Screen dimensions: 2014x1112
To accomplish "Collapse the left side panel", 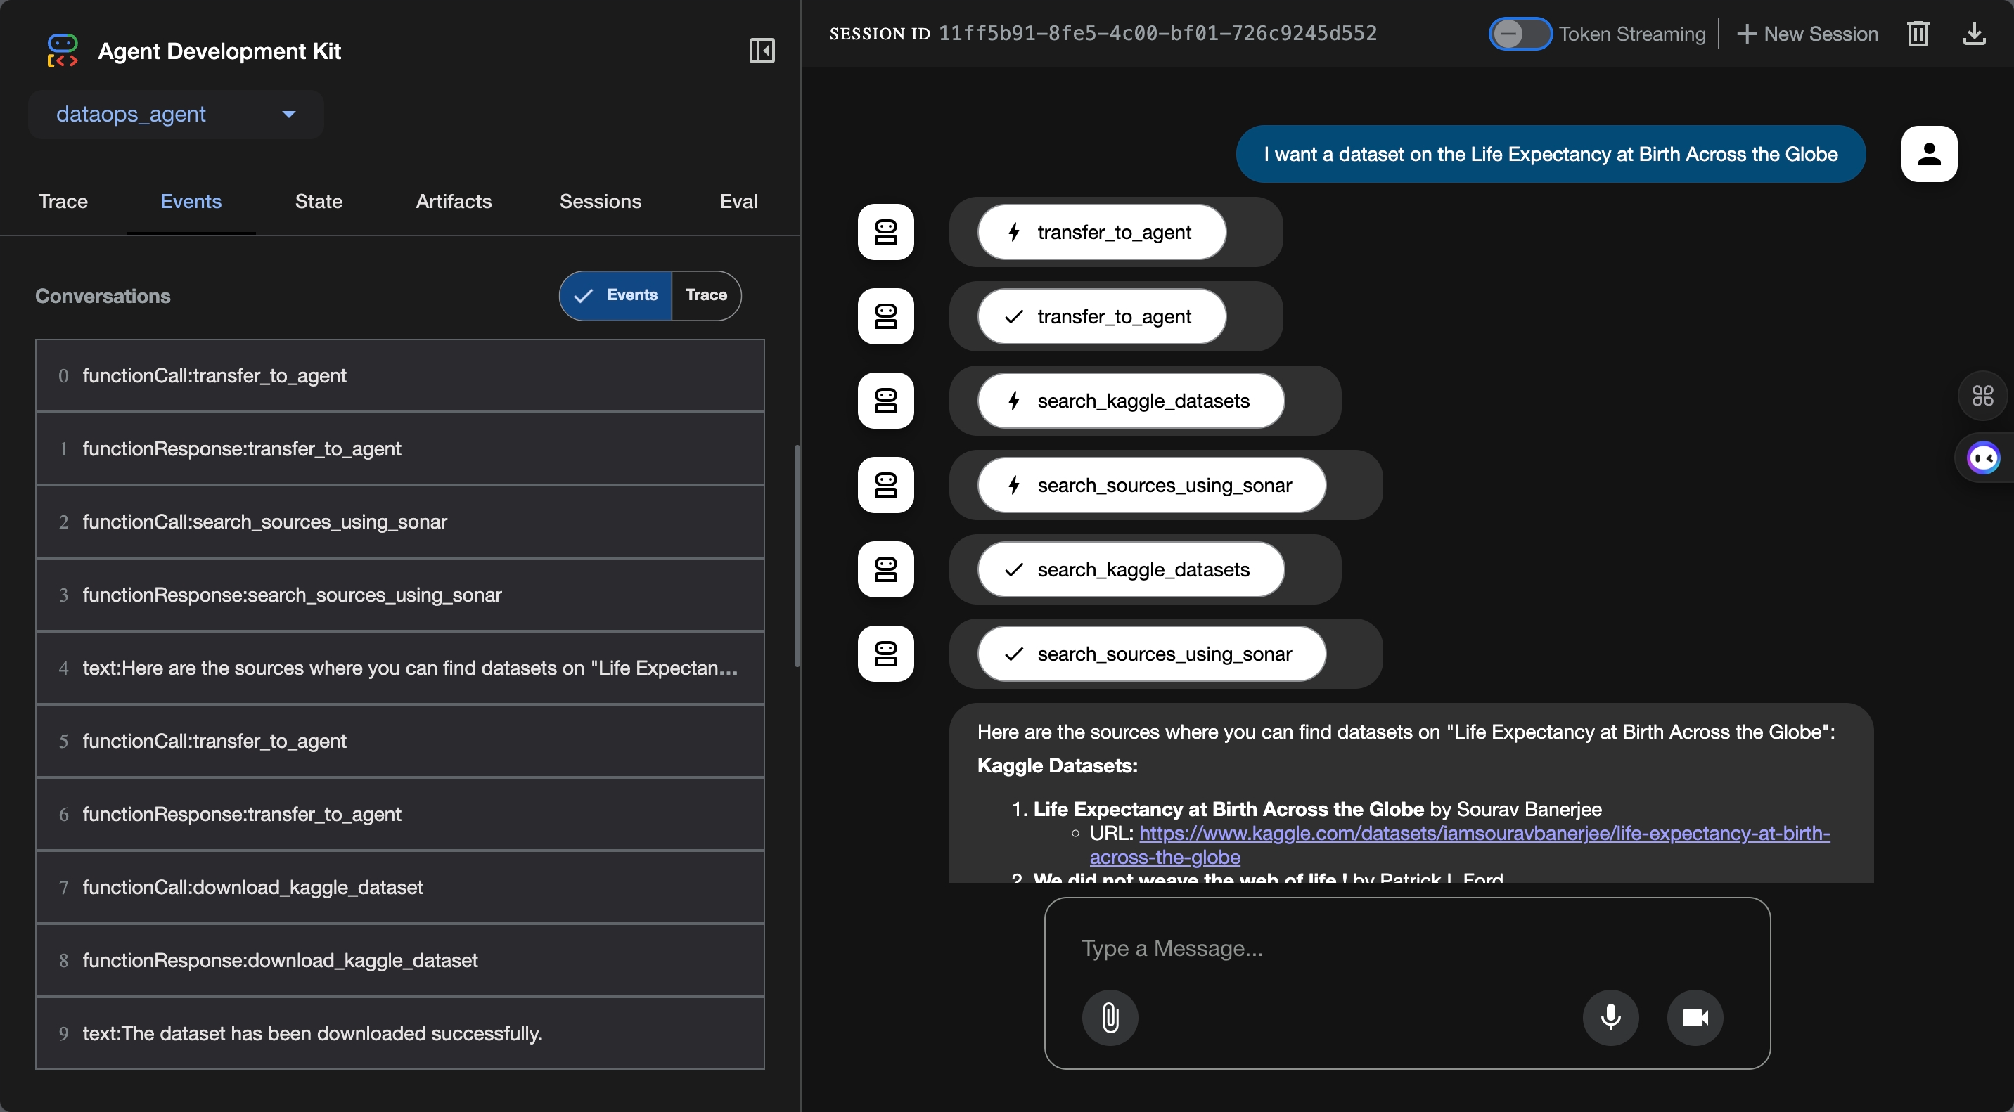I will [762, 51].
